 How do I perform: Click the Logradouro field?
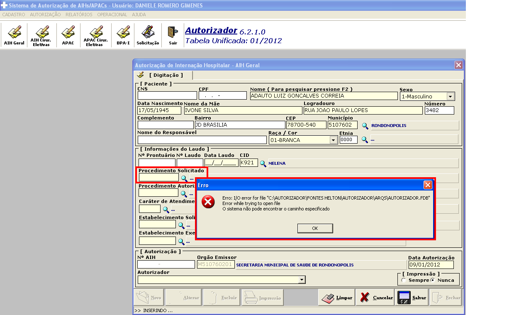click(x=363, y=110)
